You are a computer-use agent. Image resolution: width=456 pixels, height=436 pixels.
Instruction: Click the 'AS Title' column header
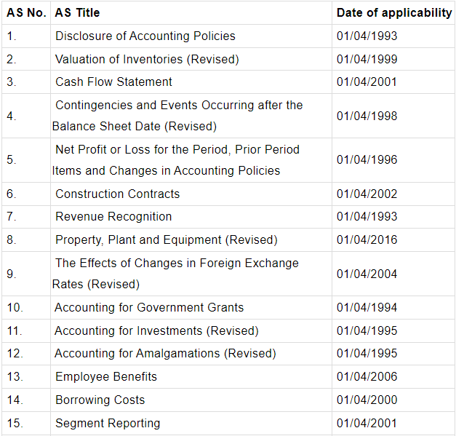tap(77, 12)
